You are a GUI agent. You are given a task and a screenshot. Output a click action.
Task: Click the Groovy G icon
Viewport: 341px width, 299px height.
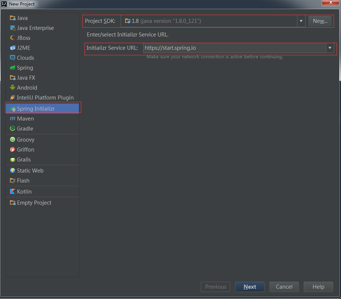pyautogui.click(x=13, y=139)
